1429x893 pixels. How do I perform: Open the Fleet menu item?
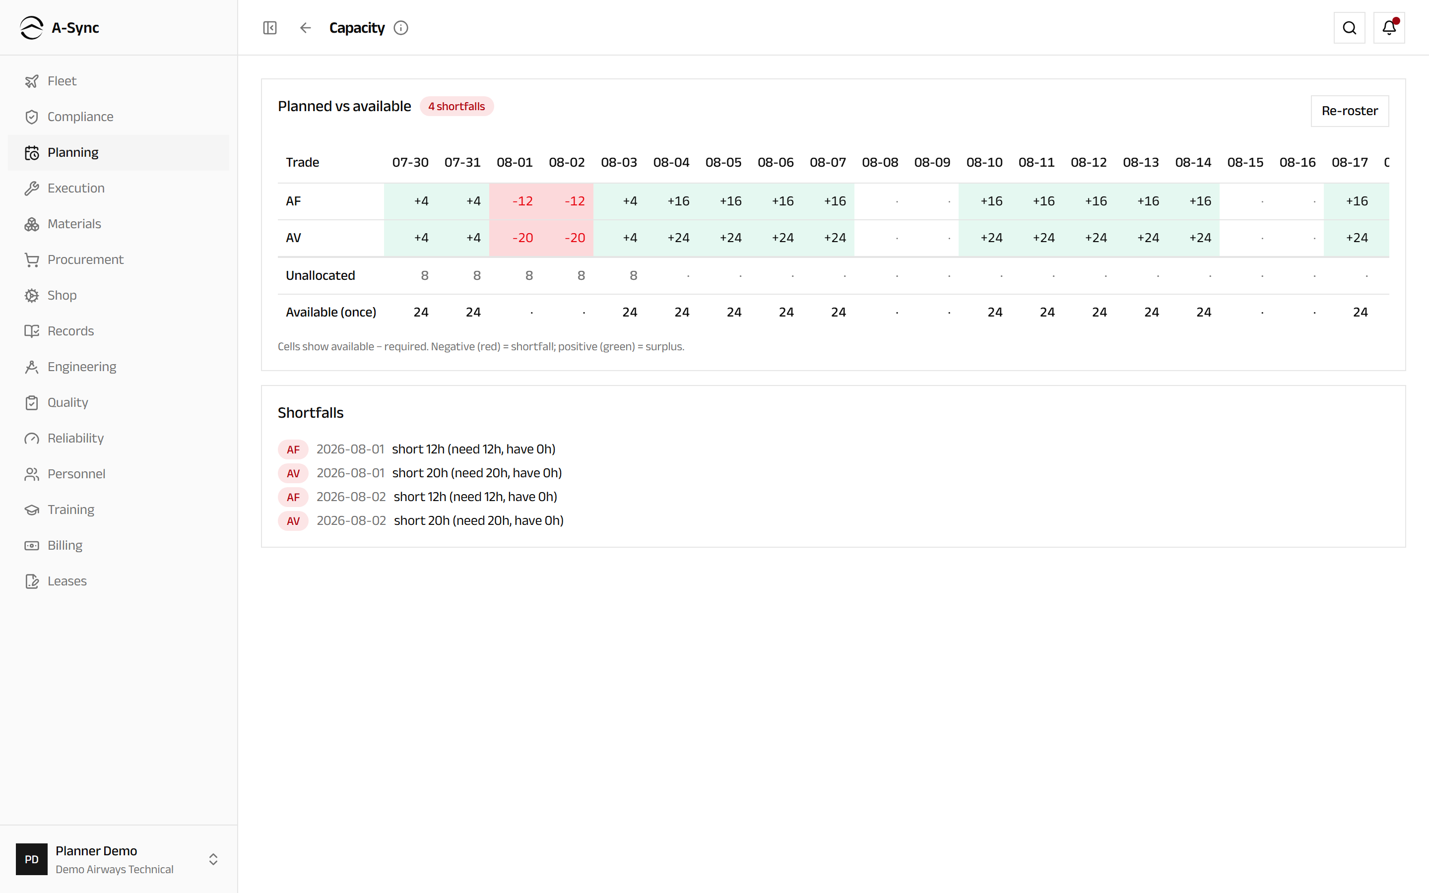click(x=119, y=81)
